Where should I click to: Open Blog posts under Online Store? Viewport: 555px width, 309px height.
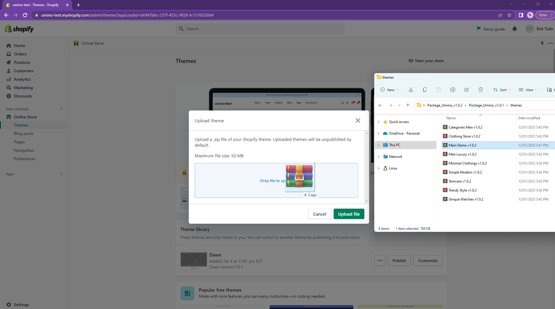pos(24,133)
